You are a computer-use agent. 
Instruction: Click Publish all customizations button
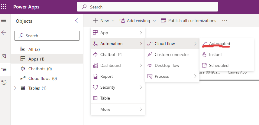(189, 21)
